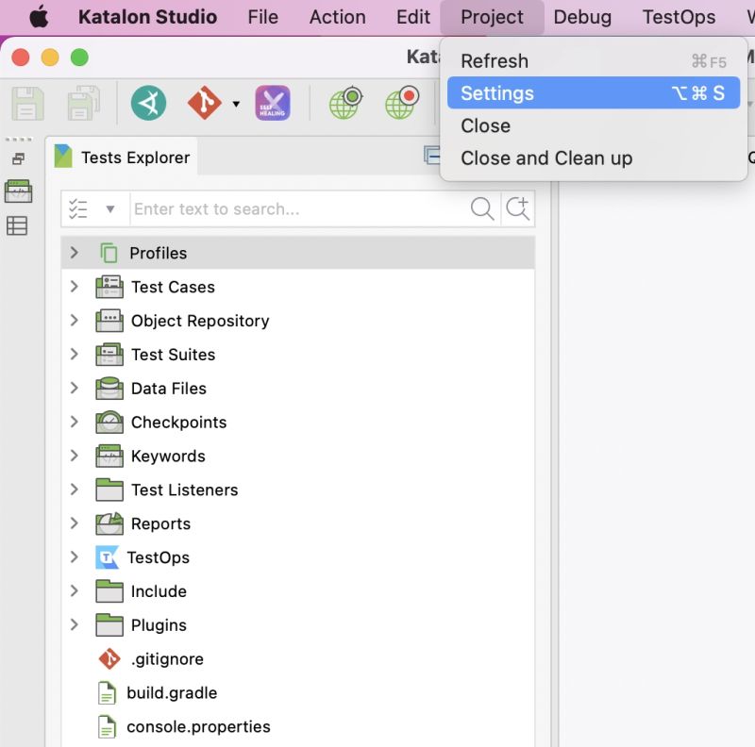Click the Test Cases folder icon
755x747 pixels.
109,287
